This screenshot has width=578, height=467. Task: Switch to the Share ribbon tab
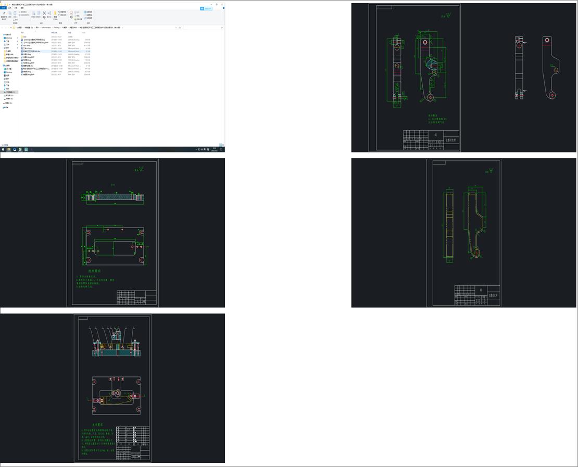click(16, 8)
